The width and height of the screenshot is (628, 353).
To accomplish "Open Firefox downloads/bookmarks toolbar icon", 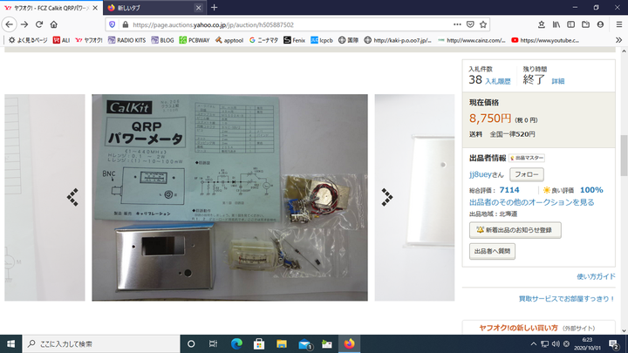I will pyautogui.click(x=541, y=24).
